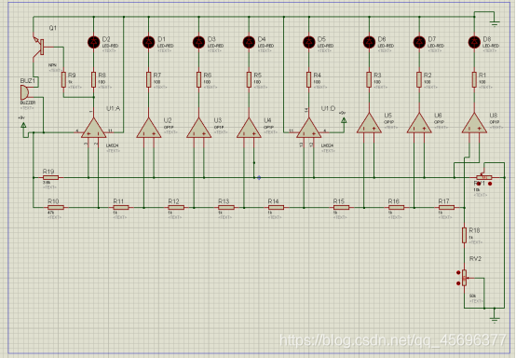Select the U3 op-amp symbol
The height and width of the screenshot is (358, 516).
point(198,129)
